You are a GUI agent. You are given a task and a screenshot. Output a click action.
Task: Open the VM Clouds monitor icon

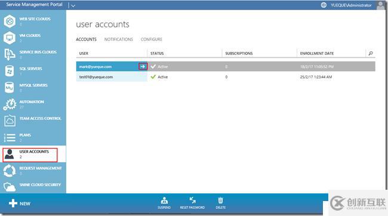tap(10, 38)
